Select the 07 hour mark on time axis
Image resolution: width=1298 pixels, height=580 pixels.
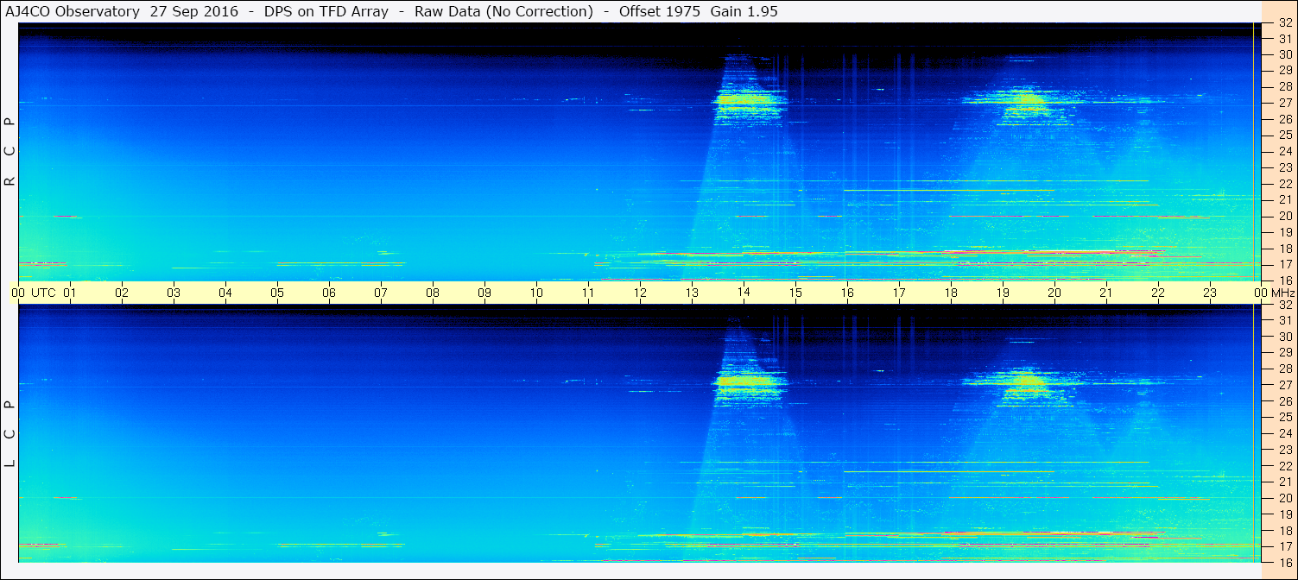381,293
